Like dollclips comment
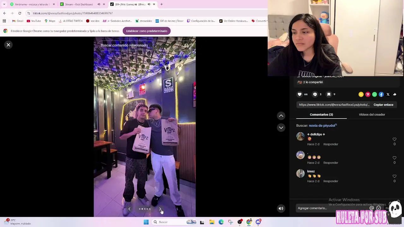This screenshot has height=227, width=404. coord(394,139)
